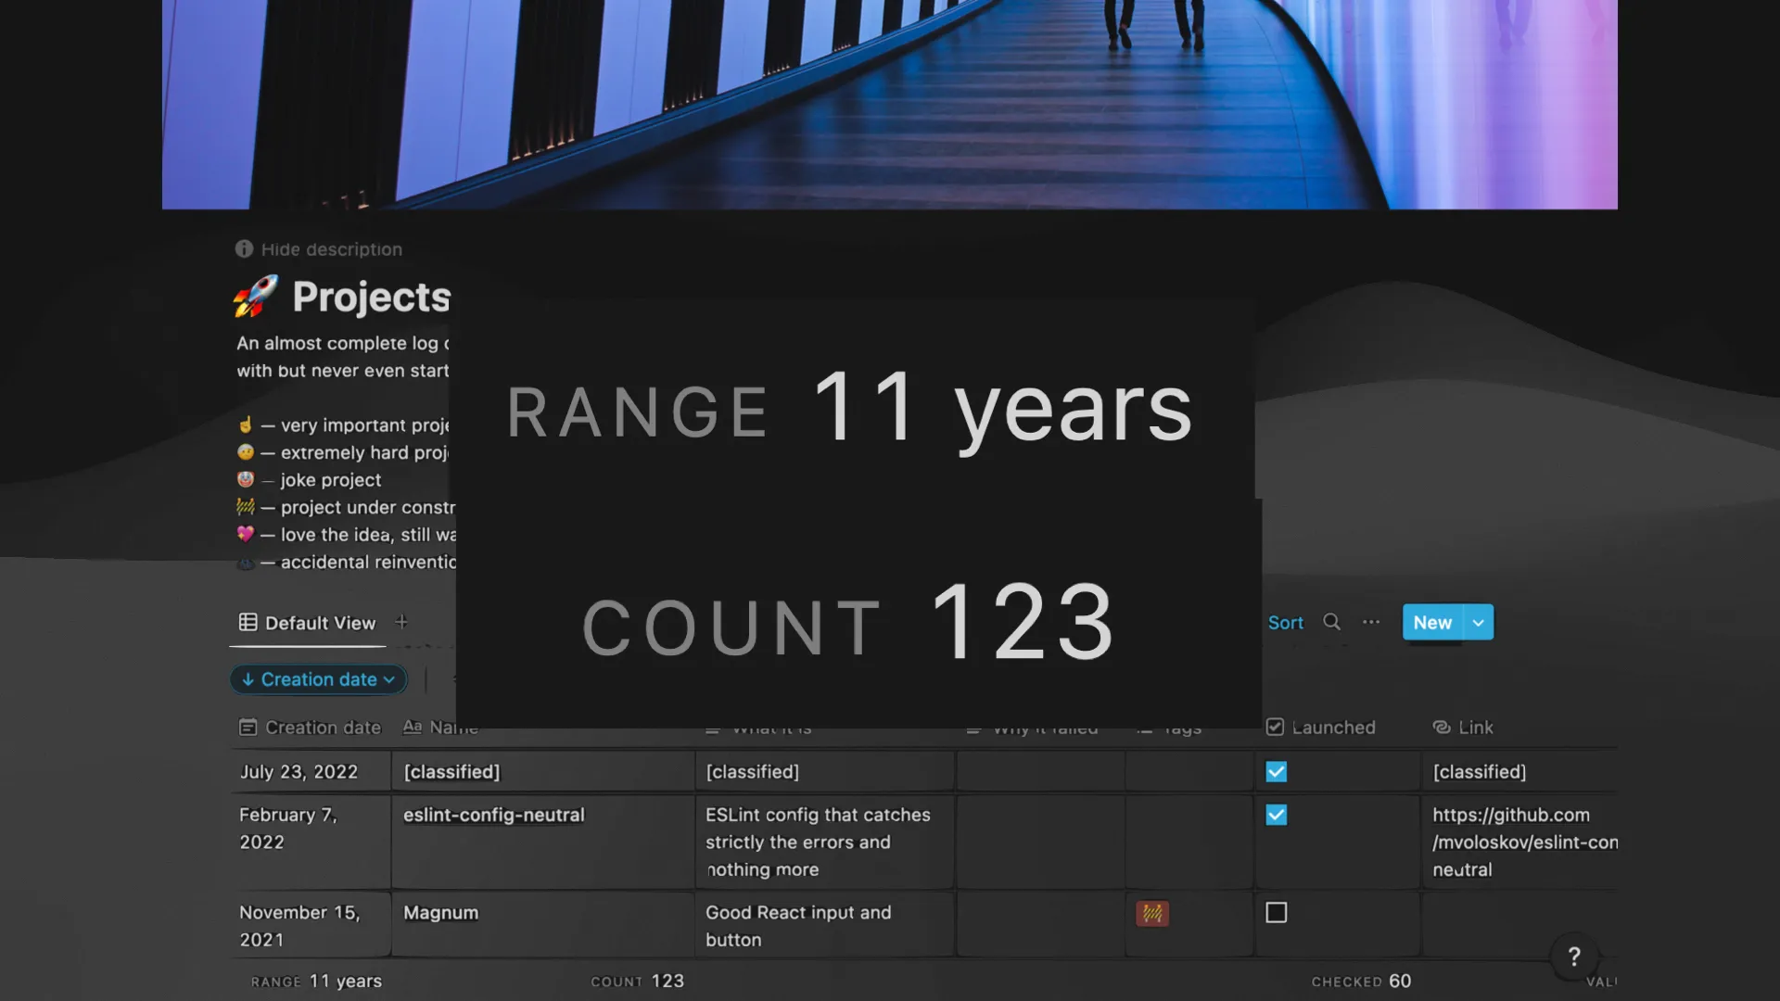Open the Creation date sort dropdown
1780x1001 pixels.
tap(318, 679)
